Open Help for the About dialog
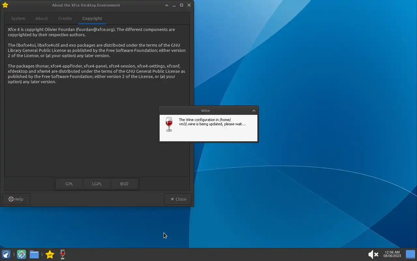417x261 pixels. tap(16, 199)
